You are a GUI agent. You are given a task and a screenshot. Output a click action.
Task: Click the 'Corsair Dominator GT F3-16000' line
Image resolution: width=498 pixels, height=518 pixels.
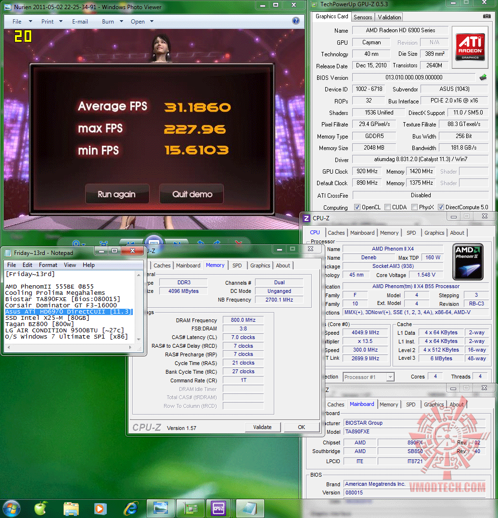[x=61, y=305]
